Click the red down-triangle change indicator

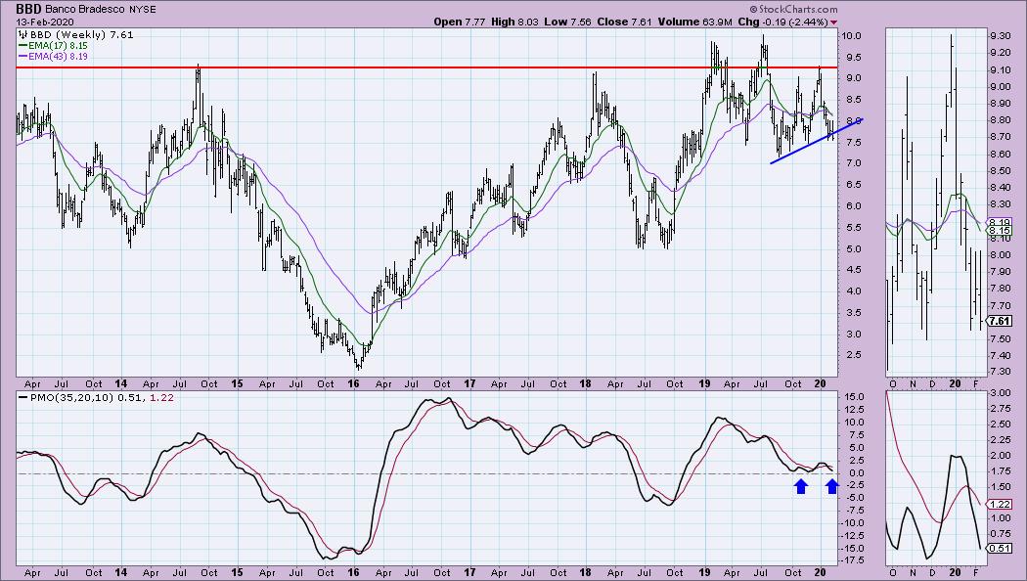(x=833, y=22)
